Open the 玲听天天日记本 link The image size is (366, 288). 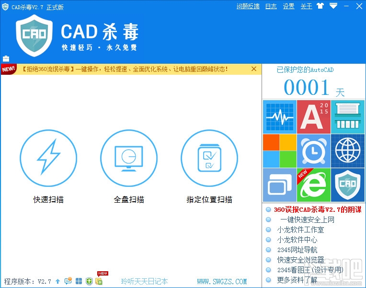click(145, 281)
